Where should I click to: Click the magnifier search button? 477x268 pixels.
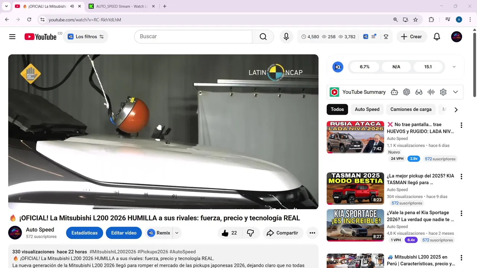(263, 36)
